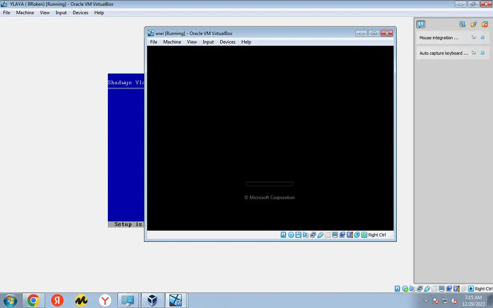Disable Mouse integration message via bubble icon

[x=474, y=37]
